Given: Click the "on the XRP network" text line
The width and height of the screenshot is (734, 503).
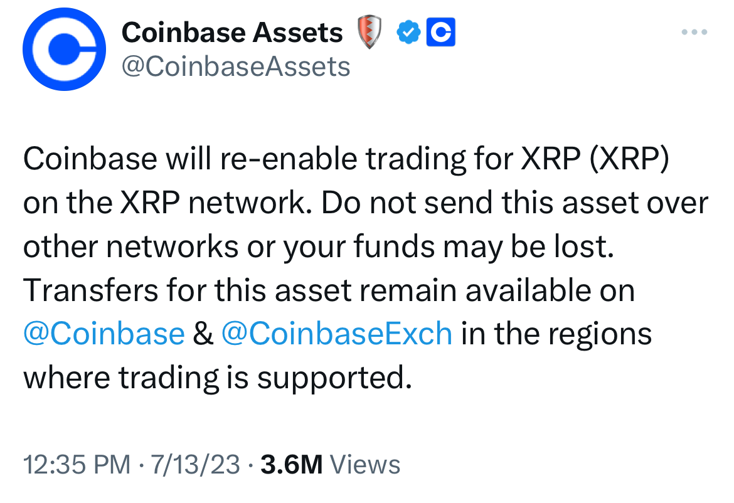Looking at the screenshot, I should coord(366,203).
